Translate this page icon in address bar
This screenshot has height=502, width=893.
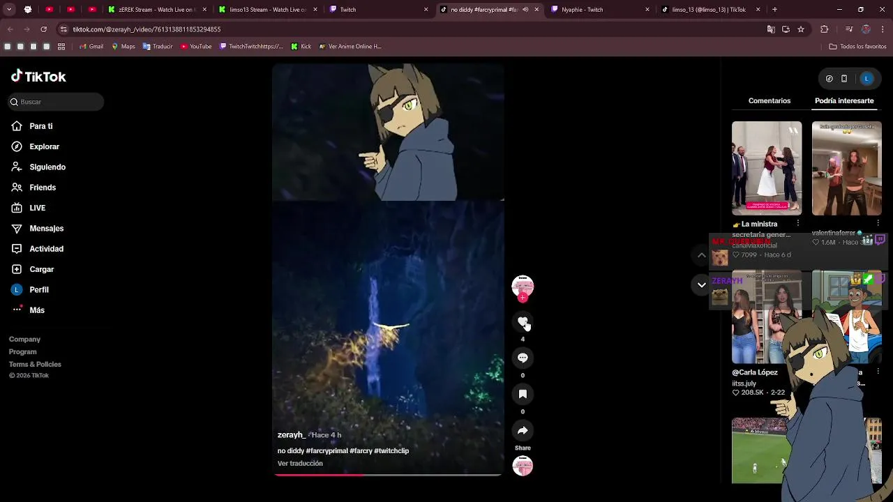[x=771, y=29]
